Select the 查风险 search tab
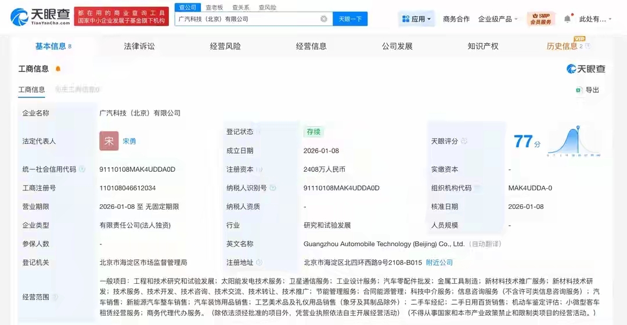 point(268,7)
